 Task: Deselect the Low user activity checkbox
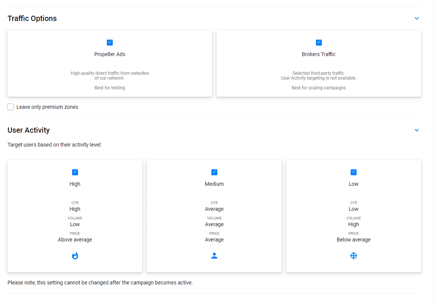[354, 172]
